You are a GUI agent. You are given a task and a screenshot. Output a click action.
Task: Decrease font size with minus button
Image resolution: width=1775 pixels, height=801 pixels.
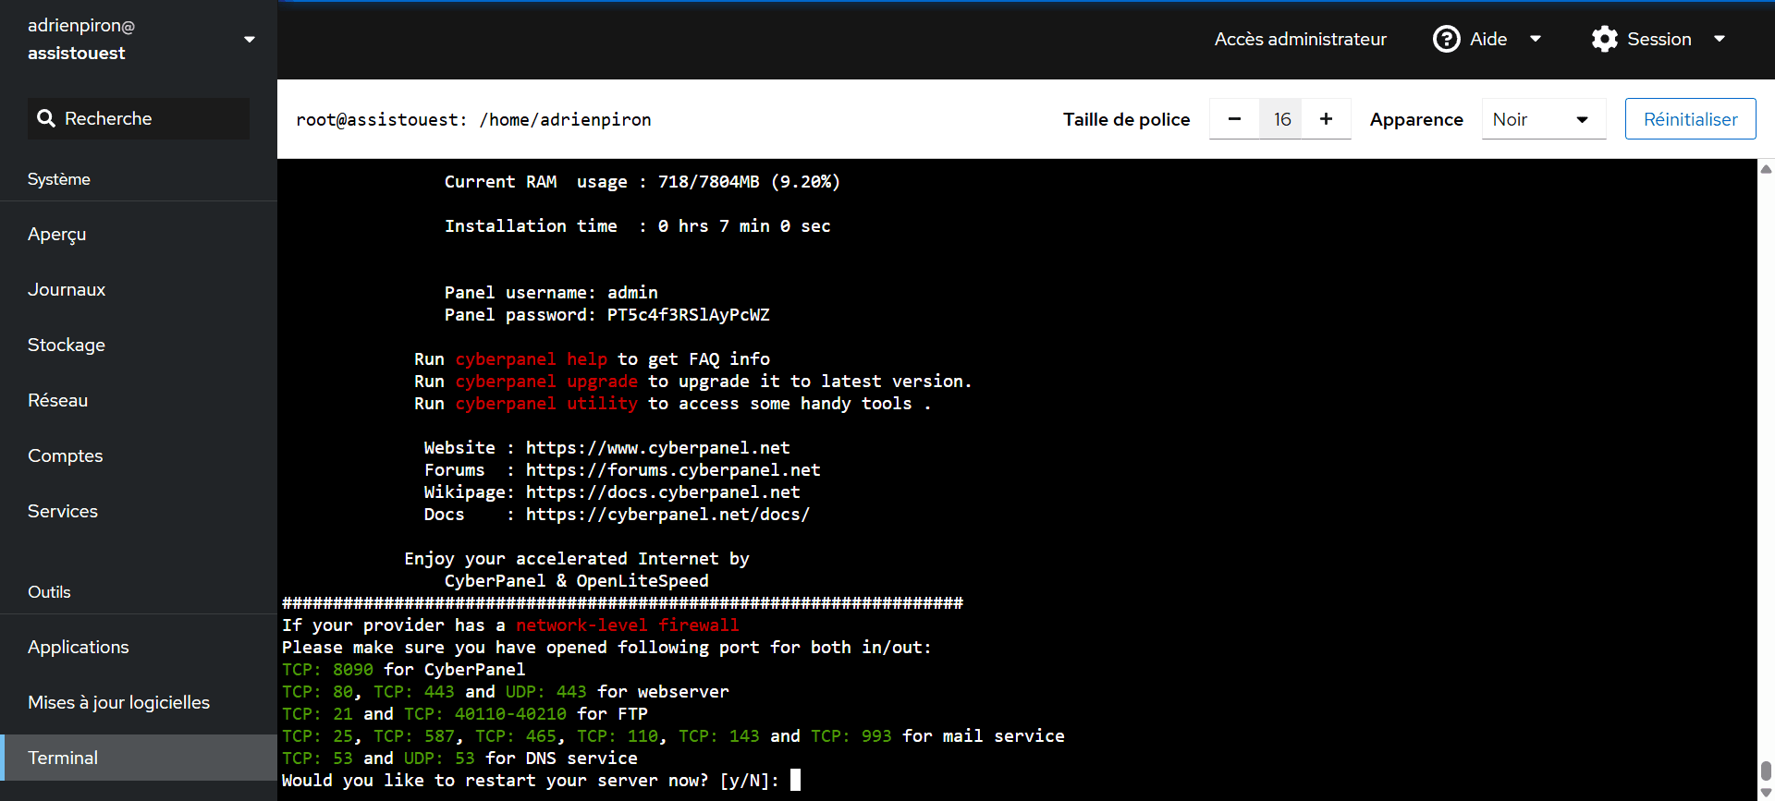click(1234, 119)
